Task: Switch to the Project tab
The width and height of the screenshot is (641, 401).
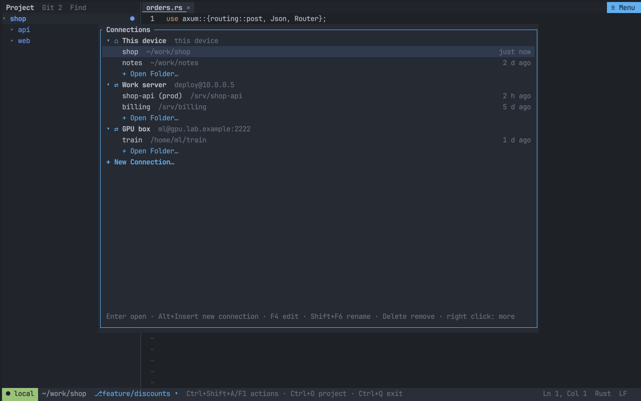Action: tap(20, 8)
